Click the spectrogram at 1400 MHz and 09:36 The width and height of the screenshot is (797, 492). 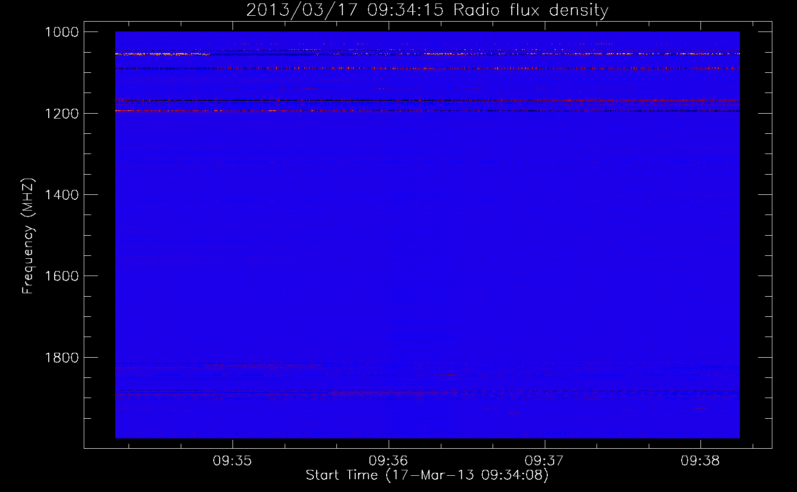click(x=389, y=195)
